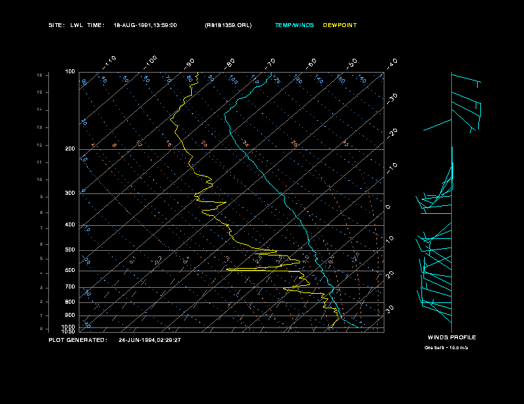Viewport: 524px width, 404px height.
Task: Click the 400 pressure level label
Action: [70, 224]
